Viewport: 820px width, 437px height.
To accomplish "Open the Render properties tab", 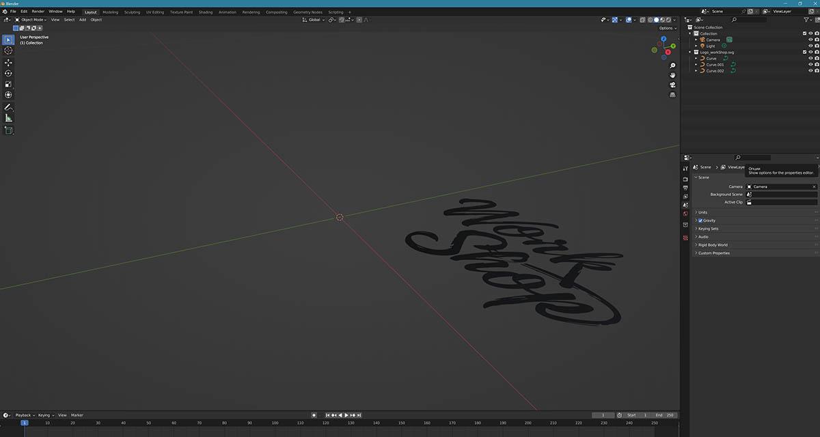I will pos(685,180).
